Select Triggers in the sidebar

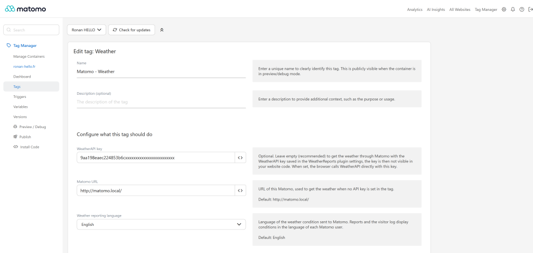[20, 97]
